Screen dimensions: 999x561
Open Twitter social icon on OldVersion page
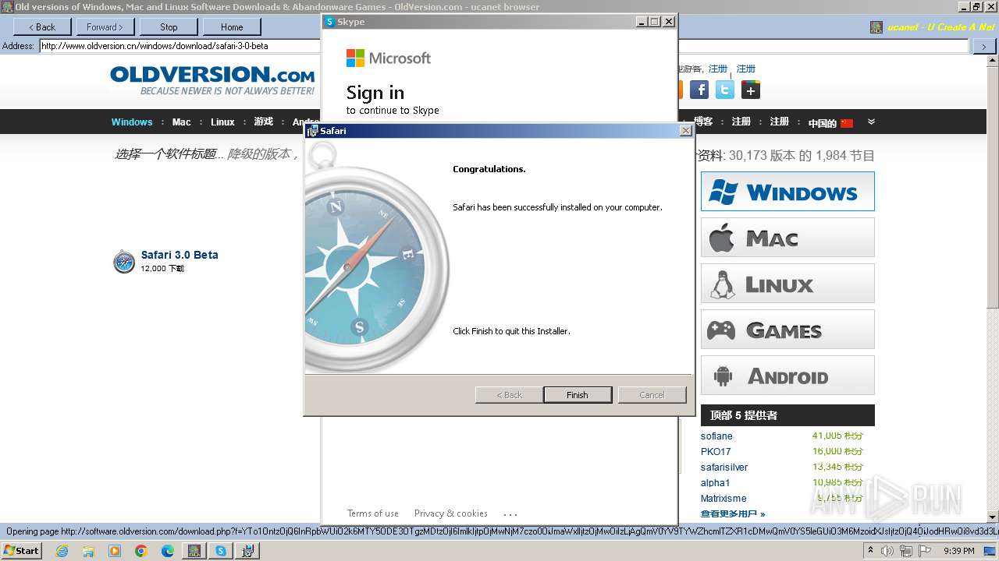click(725, 90)
